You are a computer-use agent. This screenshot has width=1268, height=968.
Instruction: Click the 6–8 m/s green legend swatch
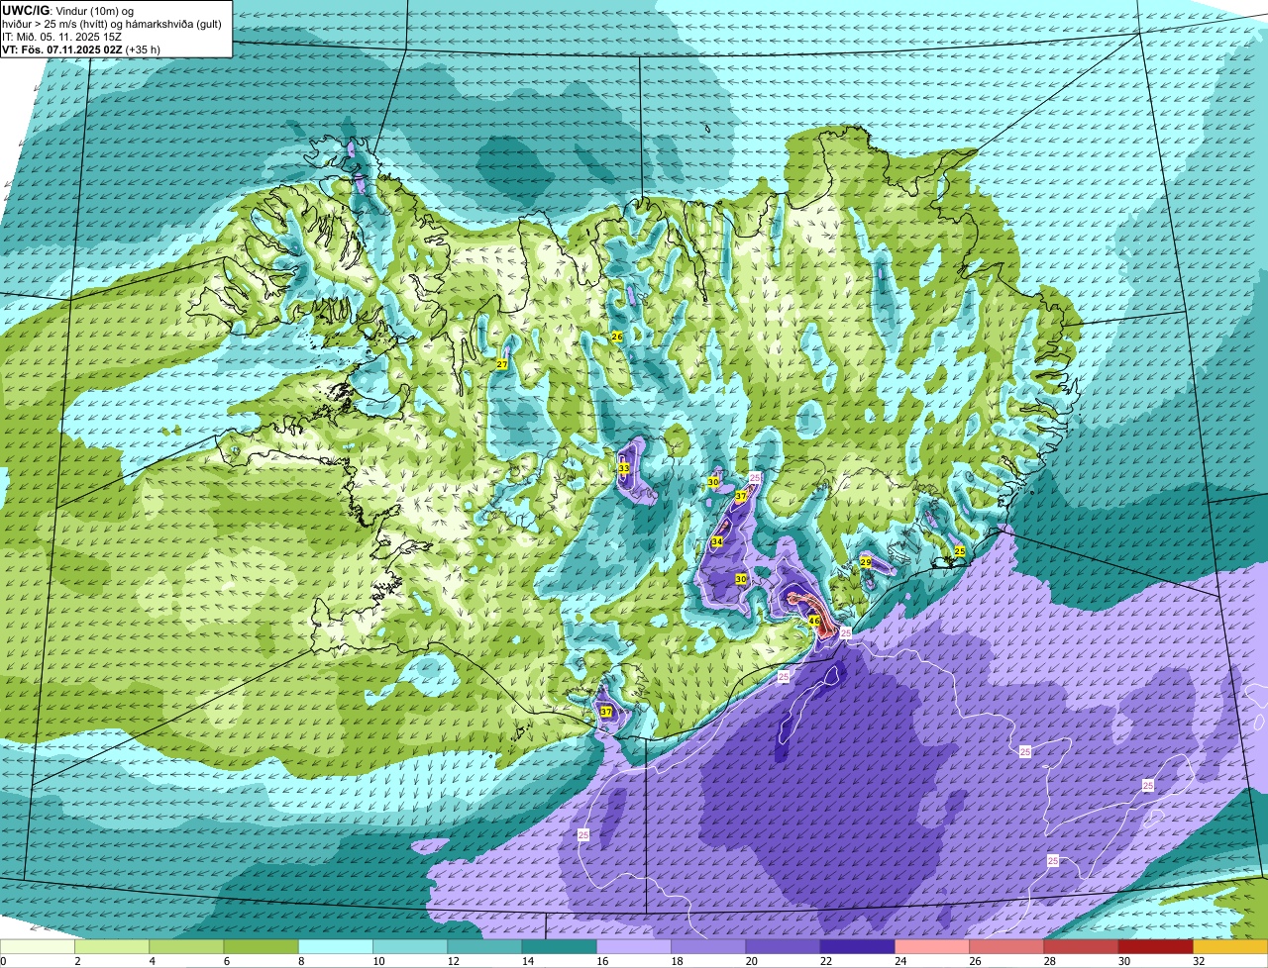[261, 947]
